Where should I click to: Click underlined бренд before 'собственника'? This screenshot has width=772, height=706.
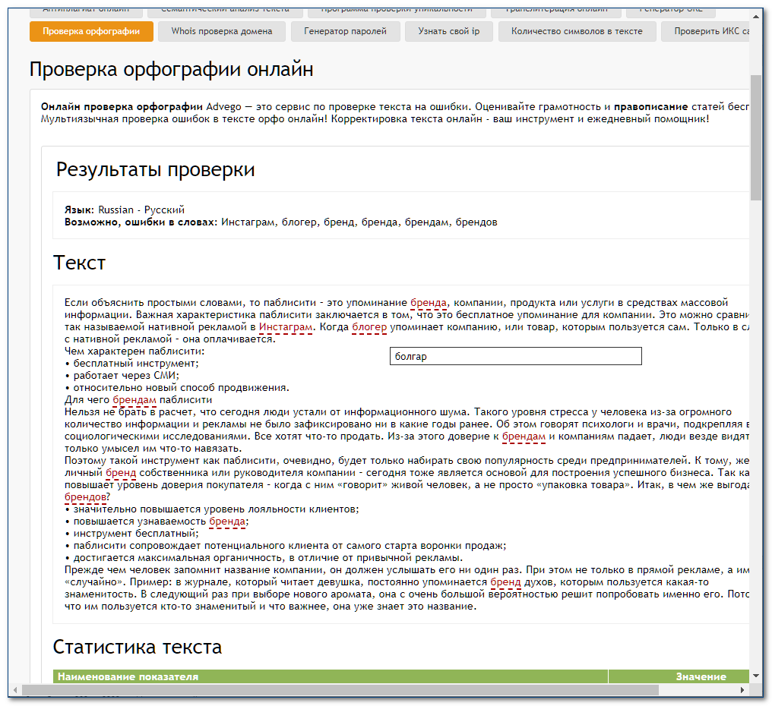click(120, 472)
